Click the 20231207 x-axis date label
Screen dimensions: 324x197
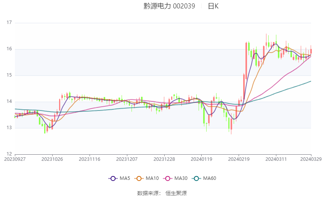127,159
